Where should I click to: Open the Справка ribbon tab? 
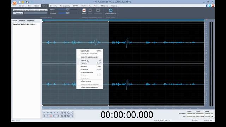114,6
